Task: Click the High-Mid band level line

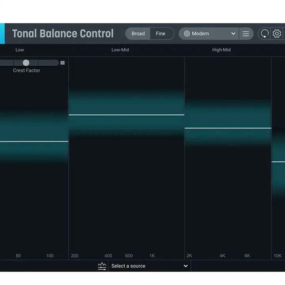Action: point(228,128)
